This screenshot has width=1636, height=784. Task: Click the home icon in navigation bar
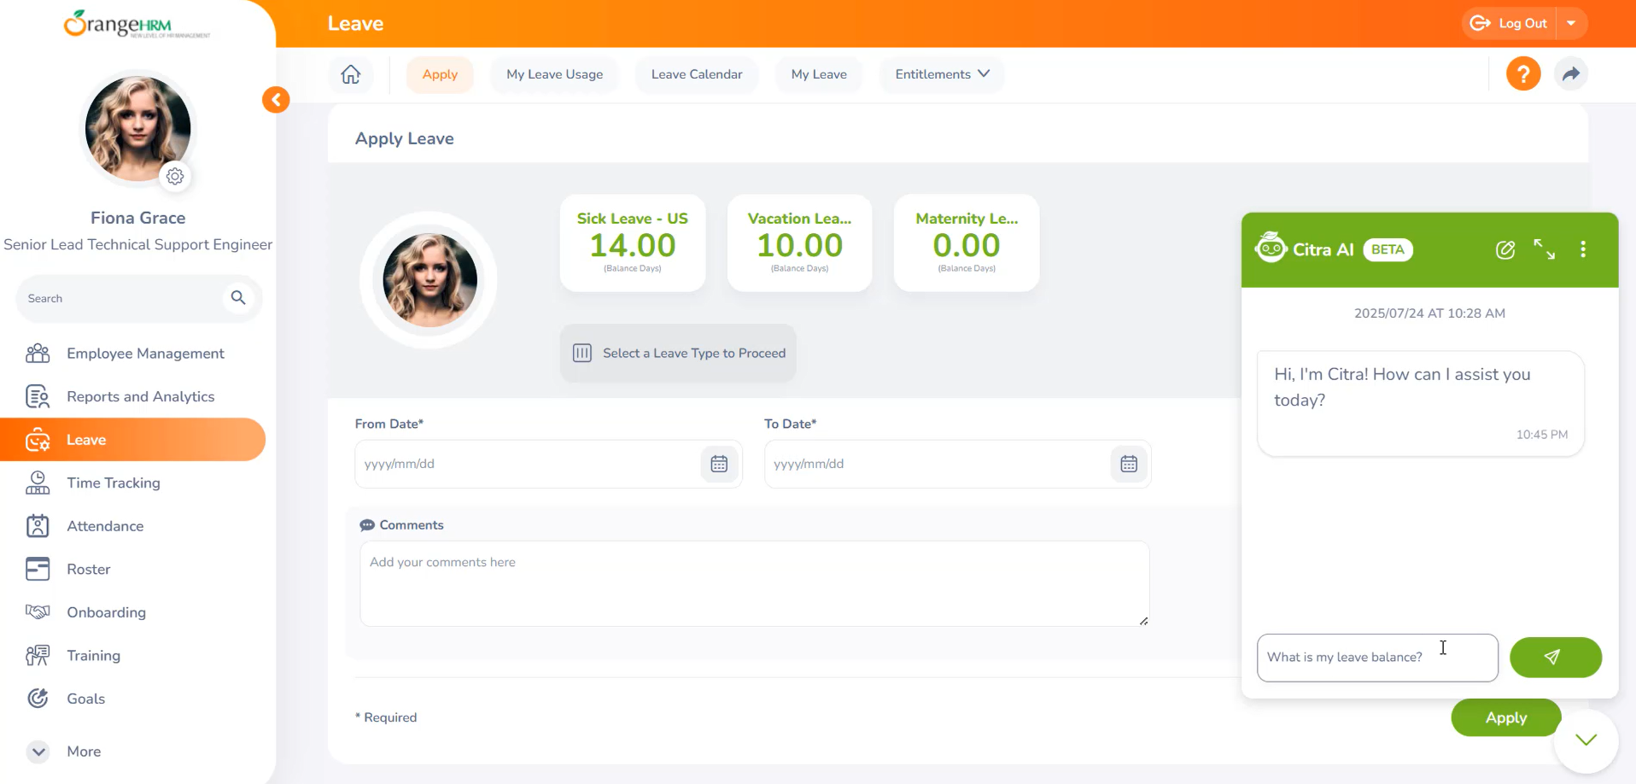[350, 74]
